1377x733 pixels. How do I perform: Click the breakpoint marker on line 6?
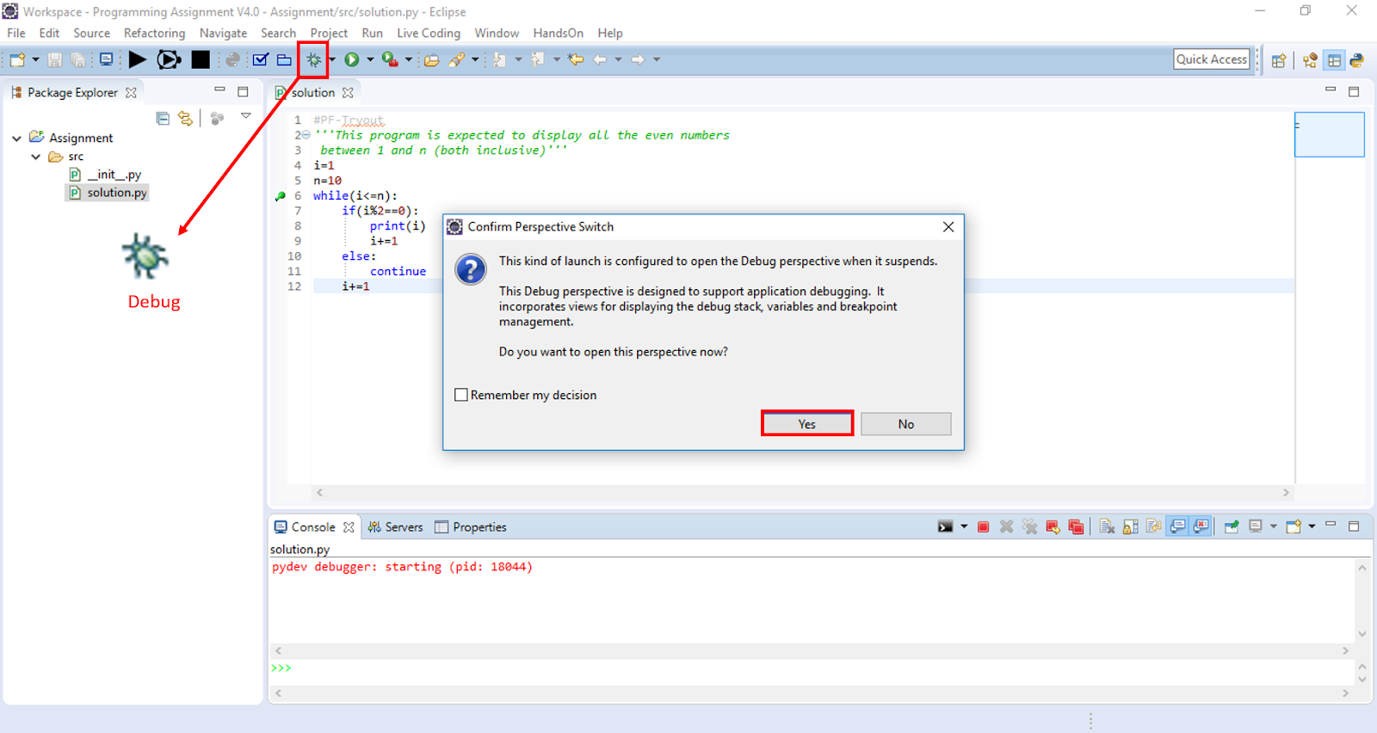280,196
